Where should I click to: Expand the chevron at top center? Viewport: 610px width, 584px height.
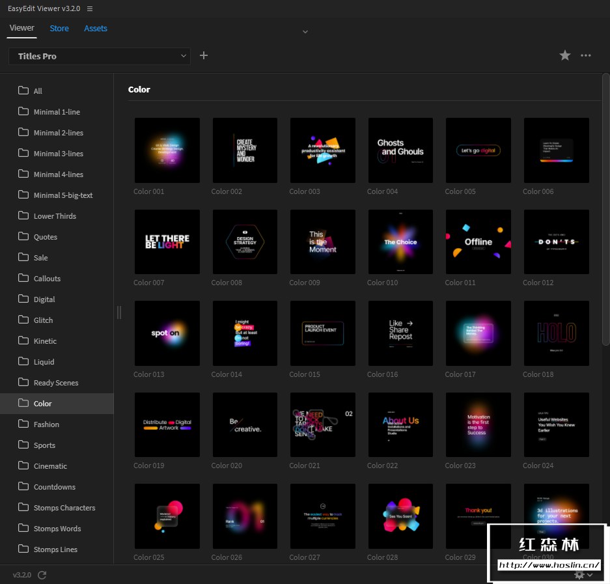(x=305, y=31)
